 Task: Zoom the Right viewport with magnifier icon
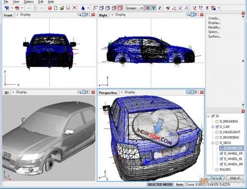188,15
